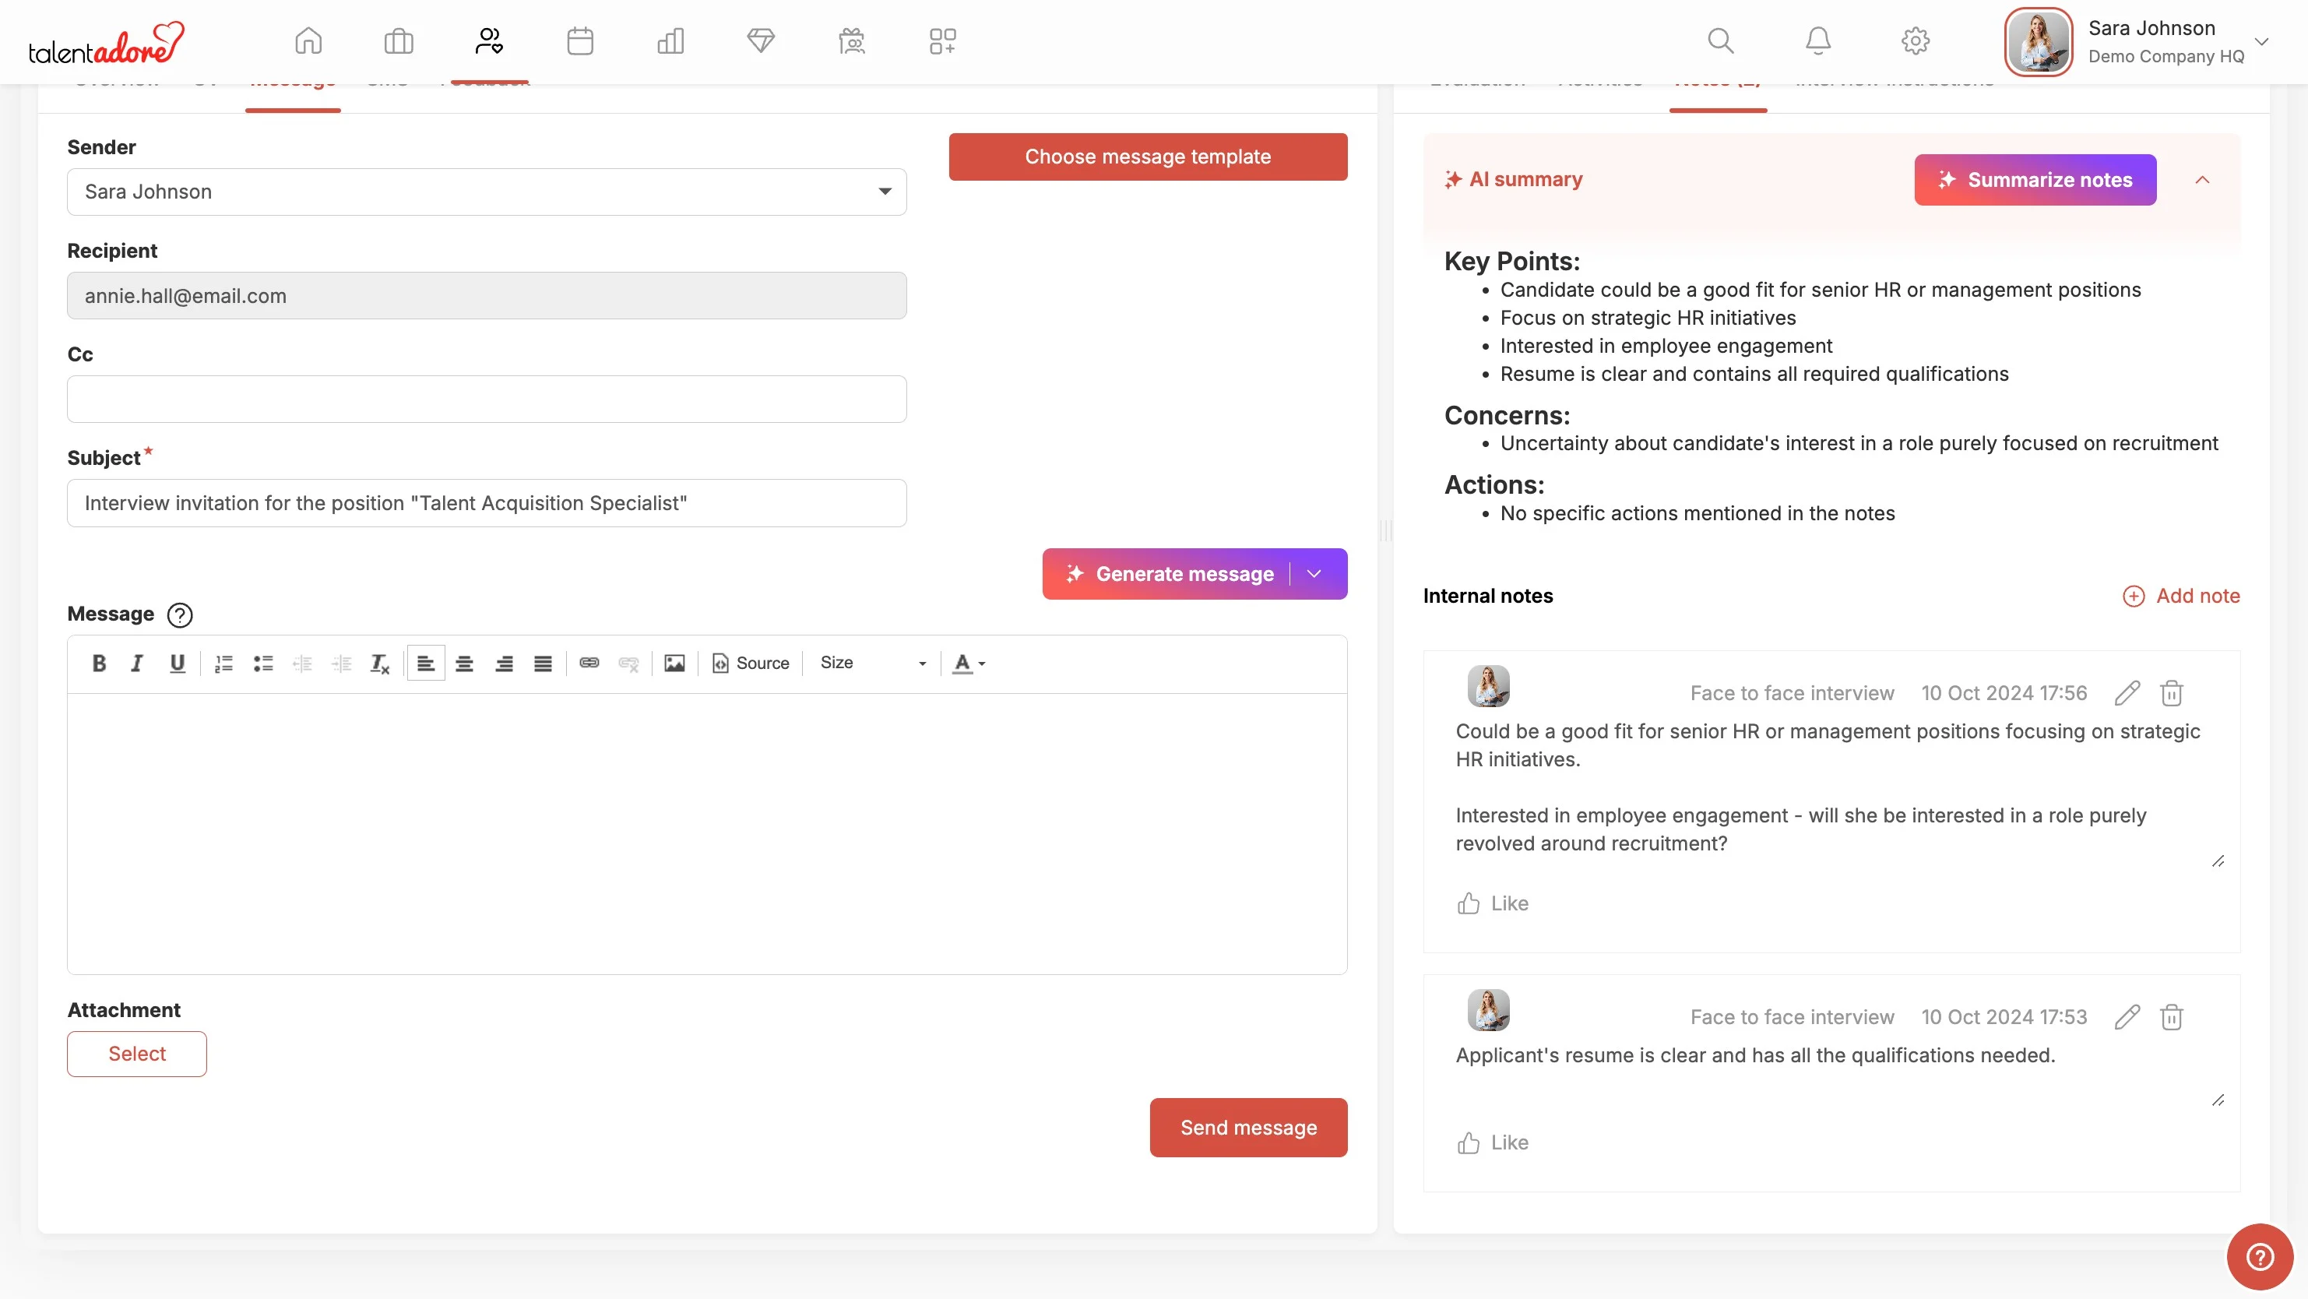Viewport: 2308px width, 1299px height.
Task: Click into the Cc input field
Action: tap(487, 400)
